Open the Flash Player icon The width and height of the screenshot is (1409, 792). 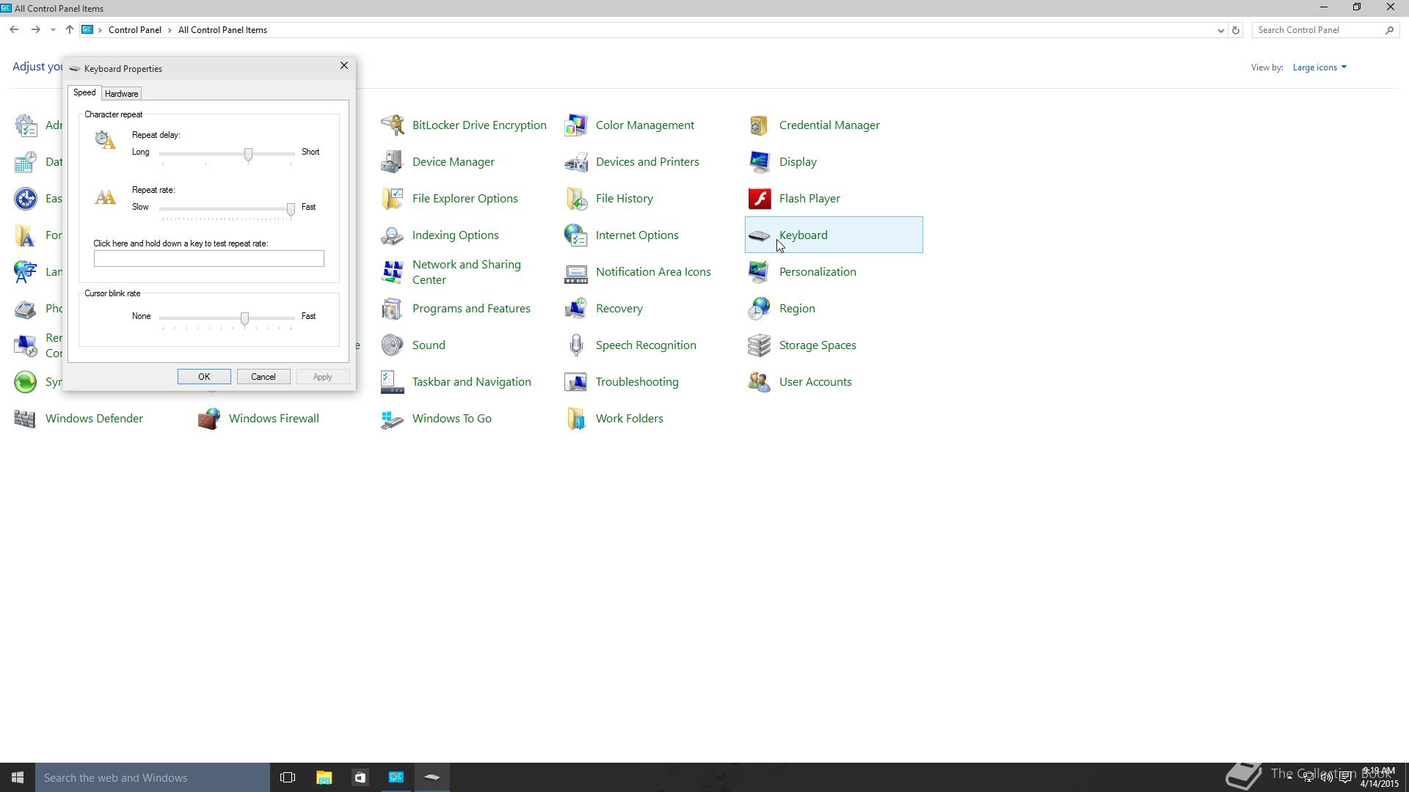point(760,199)
